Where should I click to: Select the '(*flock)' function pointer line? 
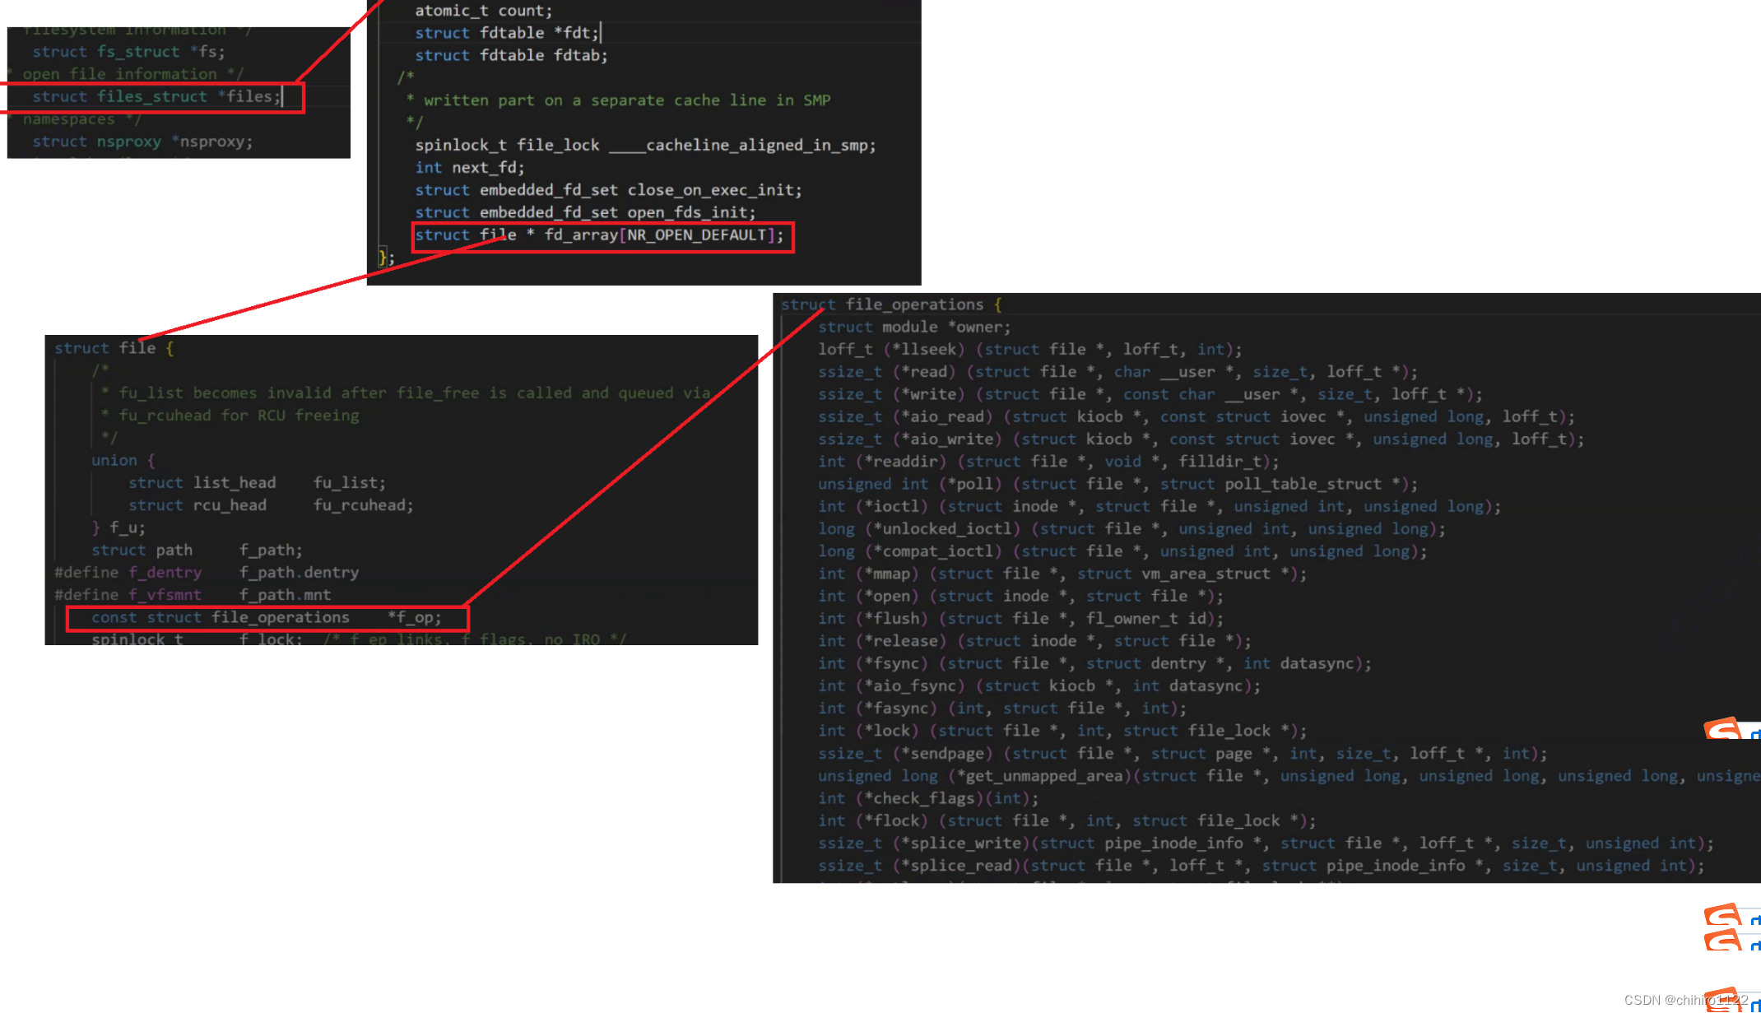click(1066, 820)
